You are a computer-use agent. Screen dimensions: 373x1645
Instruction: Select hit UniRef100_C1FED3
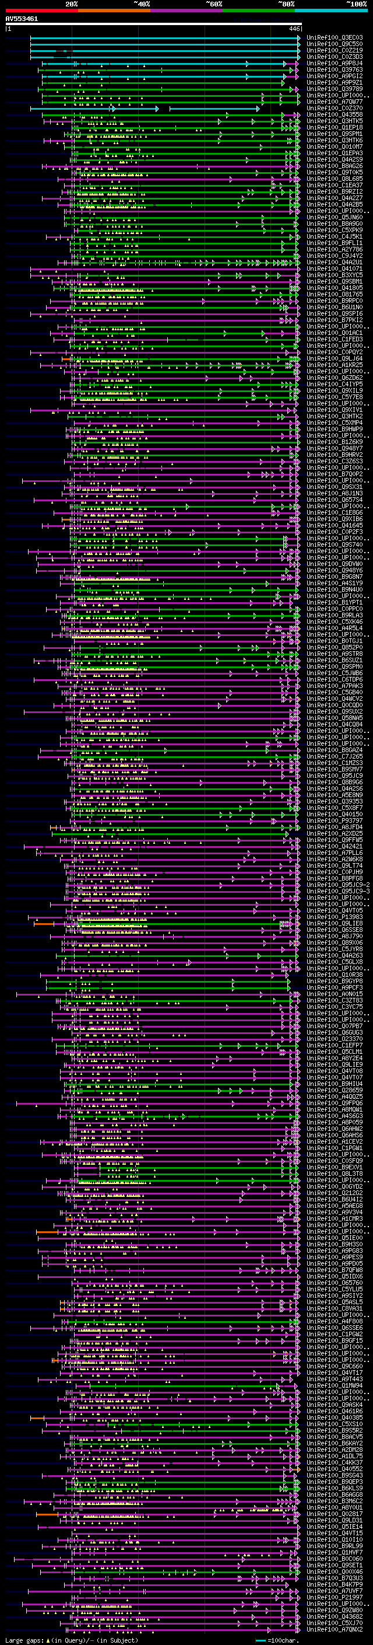tap(335, 339)
